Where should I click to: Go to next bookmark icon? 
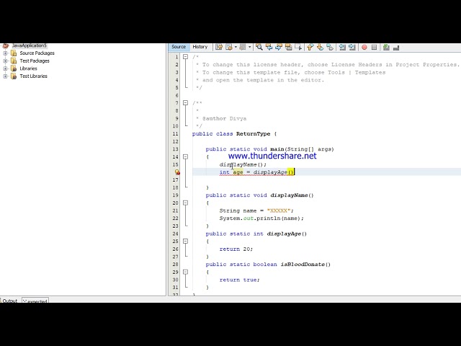[x=320, y=47]
